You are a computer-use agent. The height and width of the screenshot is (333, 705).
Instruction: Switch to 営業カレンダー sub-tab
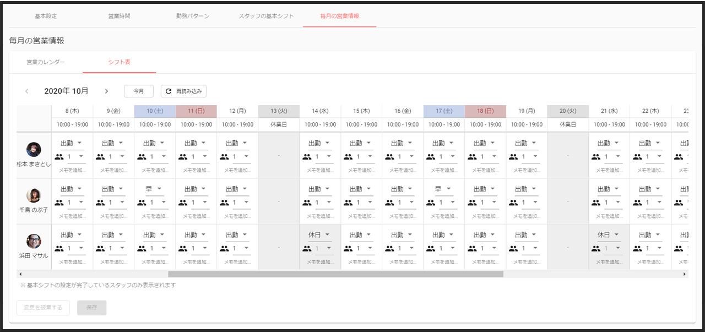[x=46, y=62]
